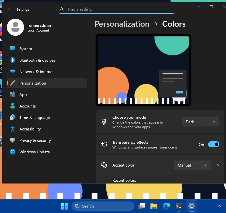The height and width of the screenshot is (213, 226).
Task: Turn off Transparency effects toggle
Action: coord(214,144)
